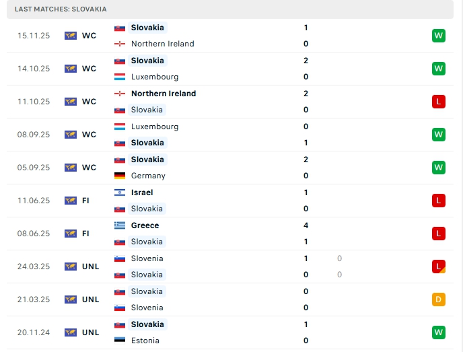Select the Greece team name
Image resolution: width=463 pixels, height=352 pixels.
point(145,225)
